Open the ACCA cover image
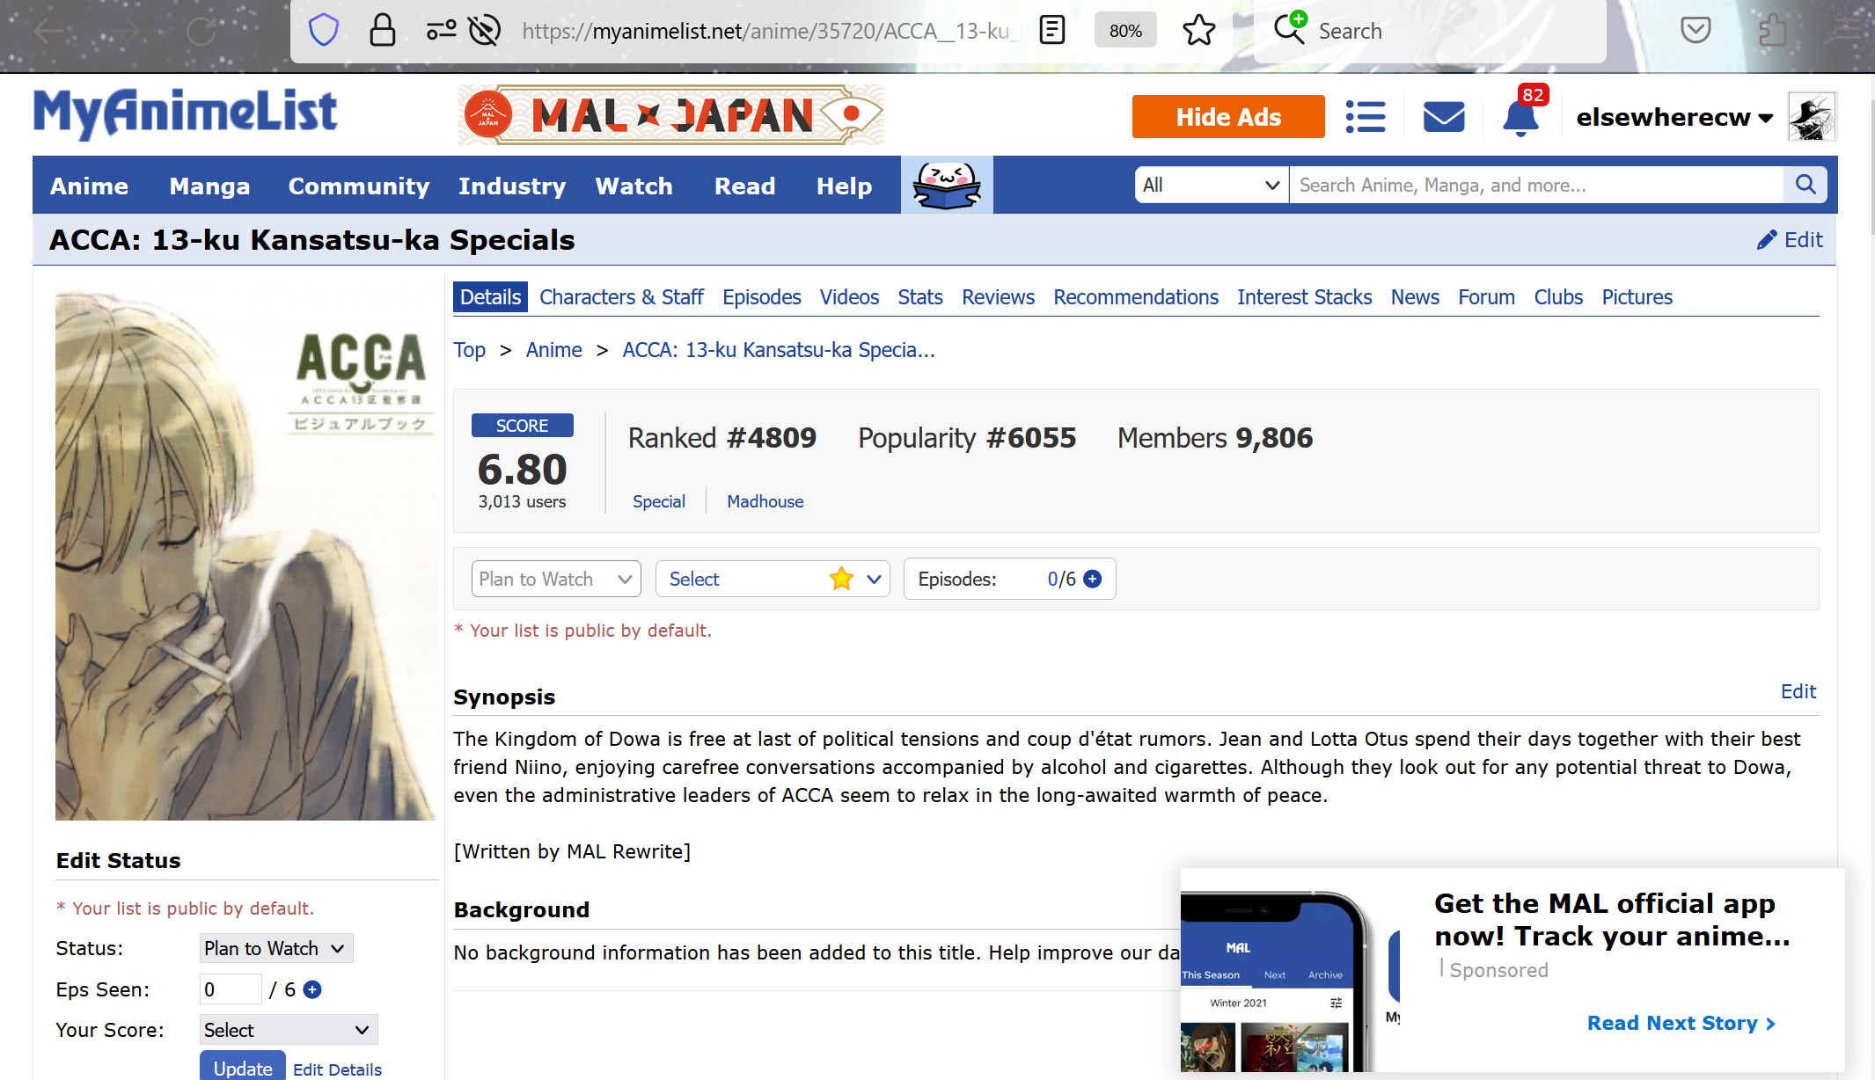 (x=245, y=556)
